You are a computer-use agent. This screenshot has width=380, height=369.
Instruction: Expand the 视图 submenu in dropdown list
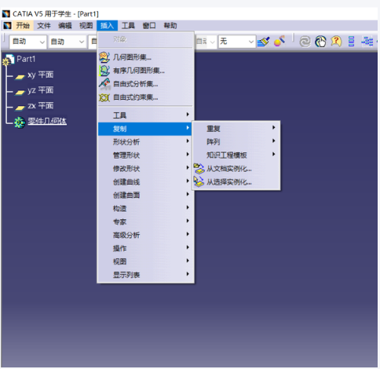(145, 261)
